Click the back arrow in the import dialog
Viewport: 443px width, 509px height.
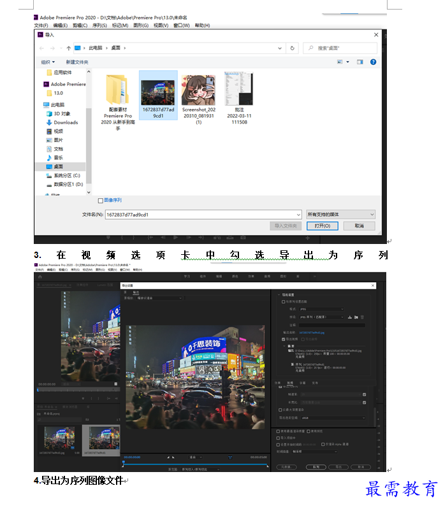pyautogui.click(x=41, y=48)
